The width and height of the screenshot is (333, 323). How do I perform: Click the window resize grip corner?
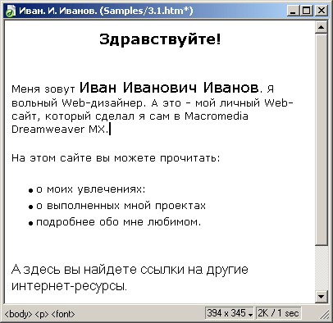point(324,314)
